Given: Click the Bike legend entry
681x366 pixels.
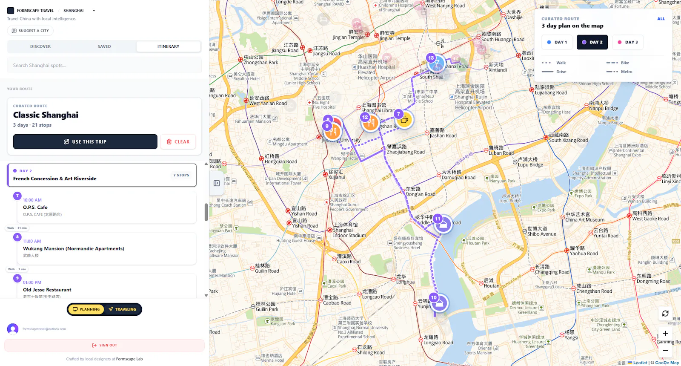Looking at the screenshot, I should tap(618, 63).
